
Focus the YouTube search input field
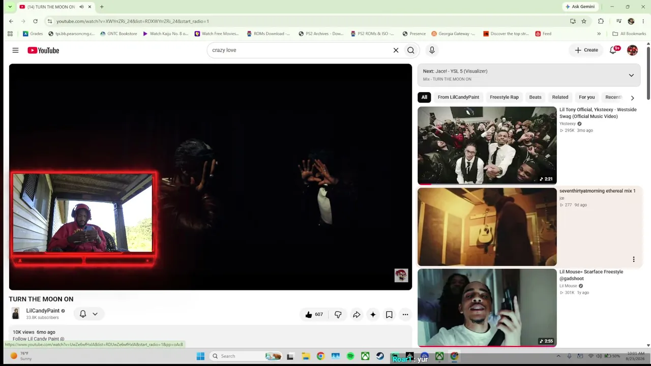pos(300,50)
